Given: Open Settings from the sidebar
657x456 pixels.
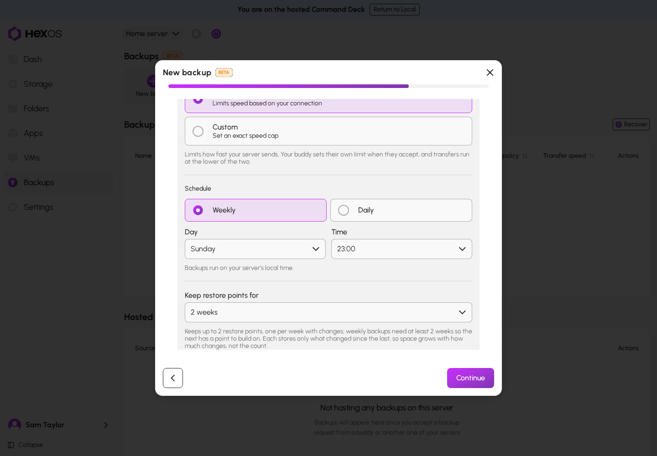Looking at the screenshot, I should click(58, 207).
